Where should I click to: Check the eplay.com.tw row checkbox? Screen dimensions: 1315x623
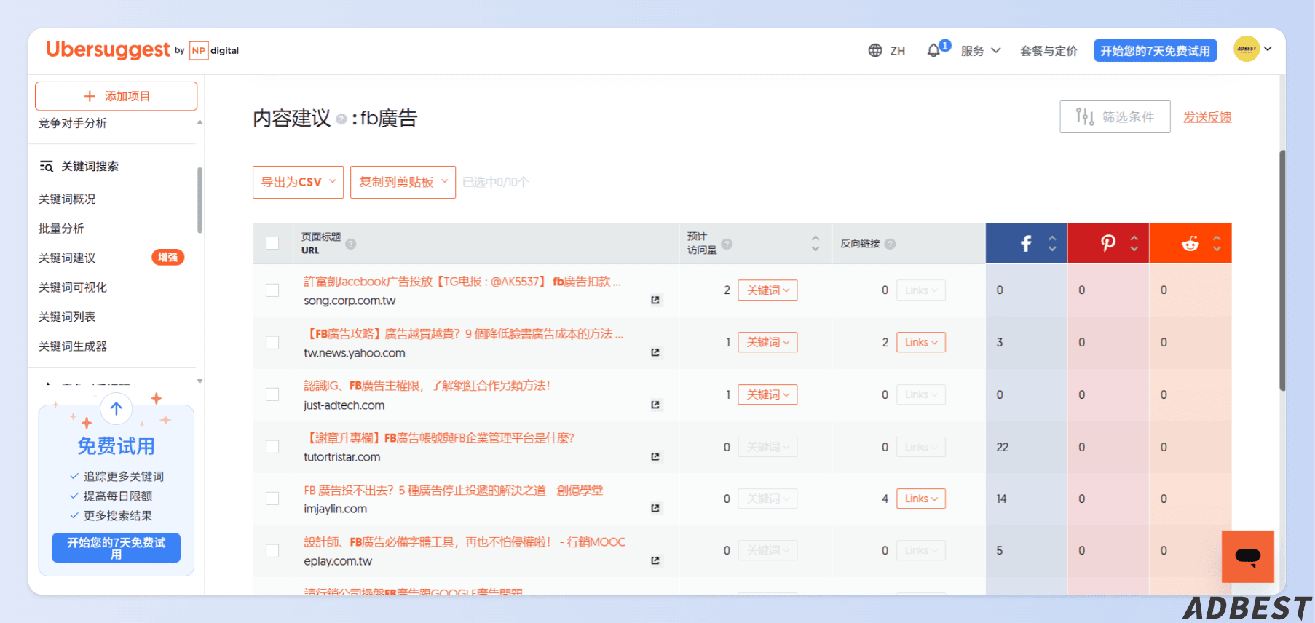pyautogui.click(x=272, y=550)
